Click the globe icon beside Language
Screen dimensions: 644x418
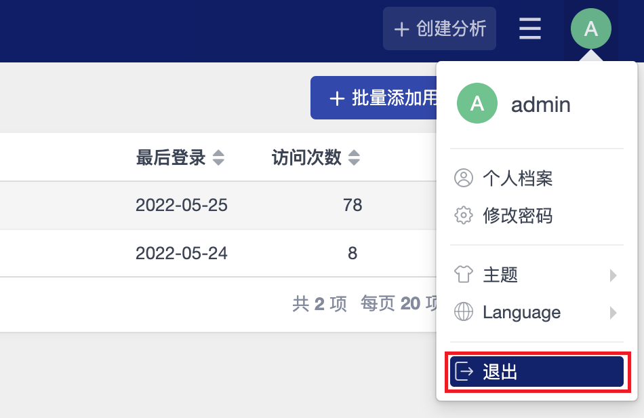click(463, 312)
